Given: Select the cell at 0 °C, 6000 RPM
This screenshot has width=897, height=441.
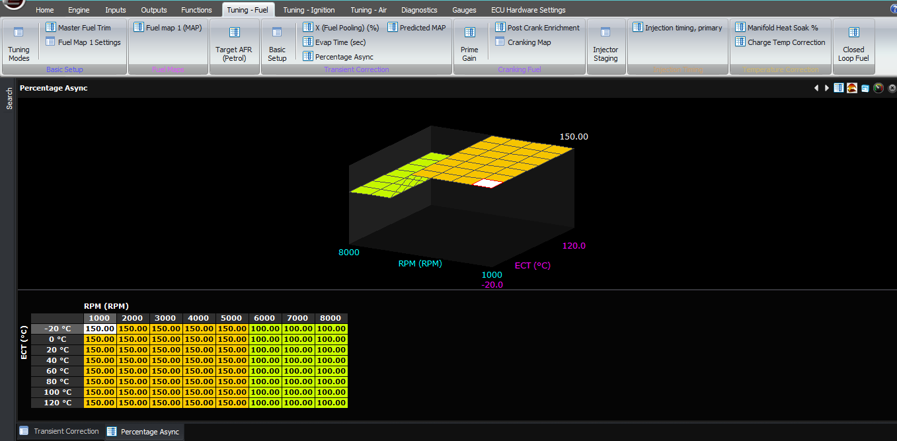Looking at the screenshot, I should pyautogui.click(x=265, y=339).
